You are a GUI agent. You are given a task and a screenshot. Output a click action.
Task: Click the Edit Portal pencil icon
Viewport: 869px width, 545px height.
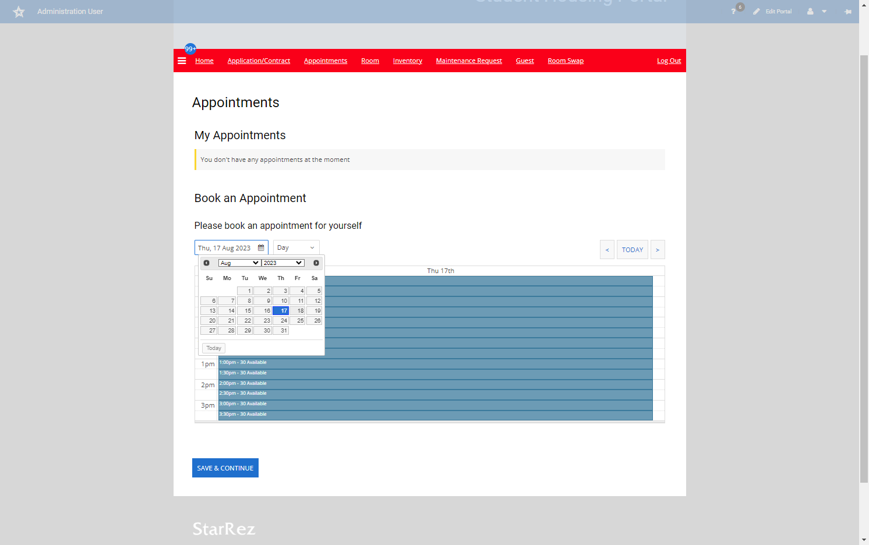[x=756, y=12]
